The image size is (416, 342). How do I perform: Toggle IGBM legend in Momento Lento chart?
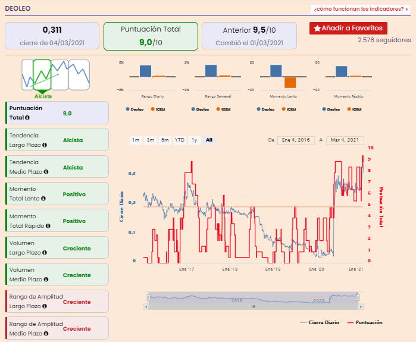289,109
